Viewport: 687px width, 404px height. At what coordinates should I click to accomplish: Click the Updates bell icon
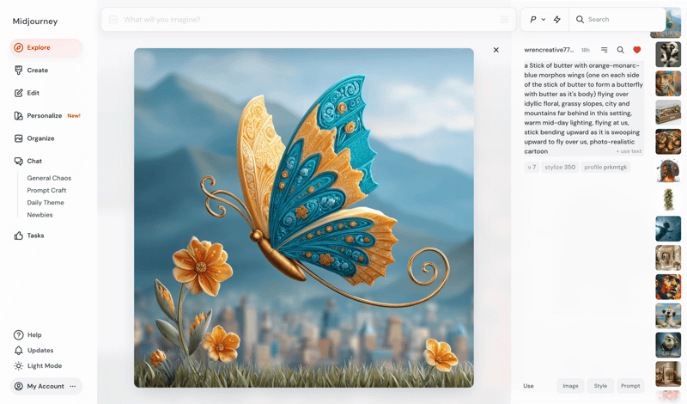point(18,351)
